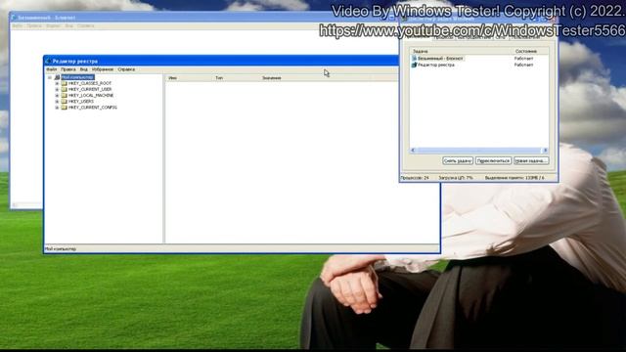Image resolution: width=626 pixels, height=352 pixels.
Task: Select the HKEY_USERS label
Action: pyautogui.click(x=81, y=102)
